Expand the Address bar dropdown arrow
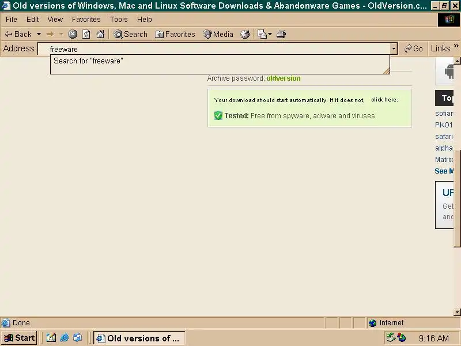This screenshot has width=461, height=346. point(394,49)
